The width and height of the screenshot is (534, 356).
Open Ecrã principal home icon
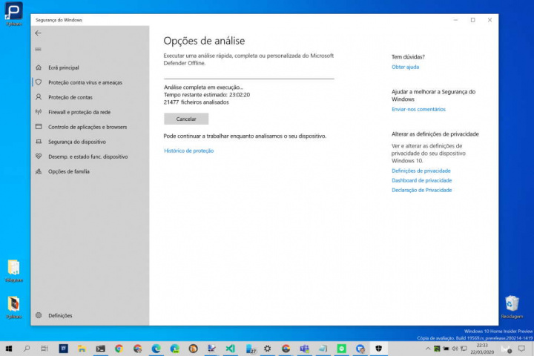39,67
